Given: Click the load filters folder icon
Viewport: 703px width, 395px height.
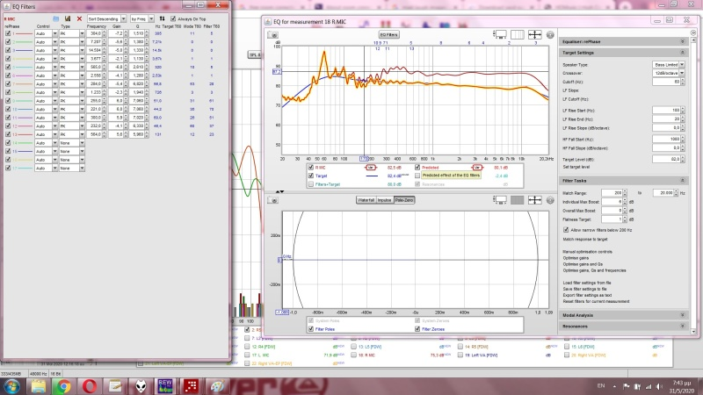Looking at the screenshot, I should 57,18.
